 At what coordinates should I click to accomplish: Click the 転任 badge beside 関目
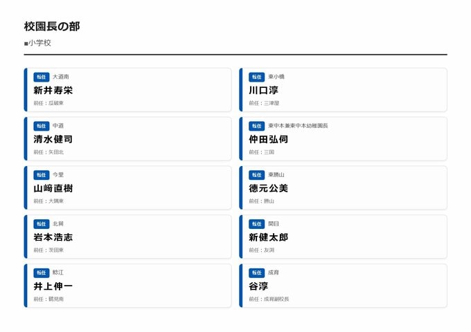[257, 224]
